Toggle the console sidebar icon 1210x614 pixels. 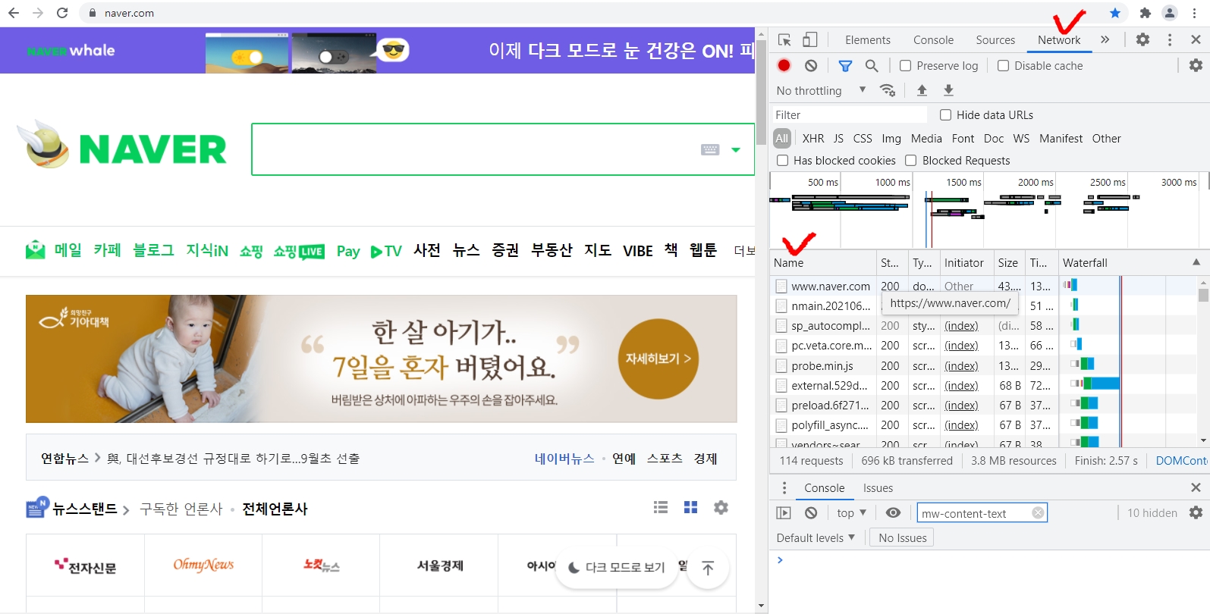pyautogui.click(x=784, y=513)
